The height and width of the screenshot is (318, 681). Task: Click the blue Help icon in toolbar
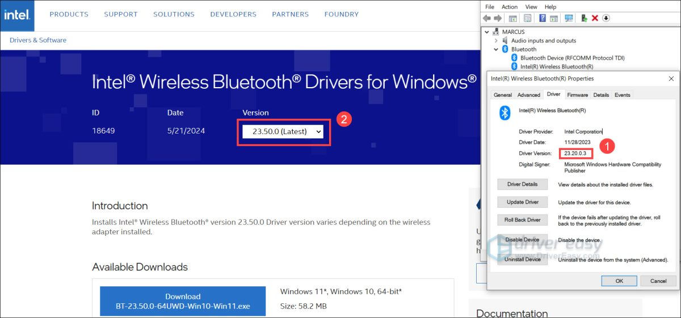(542, 18)
